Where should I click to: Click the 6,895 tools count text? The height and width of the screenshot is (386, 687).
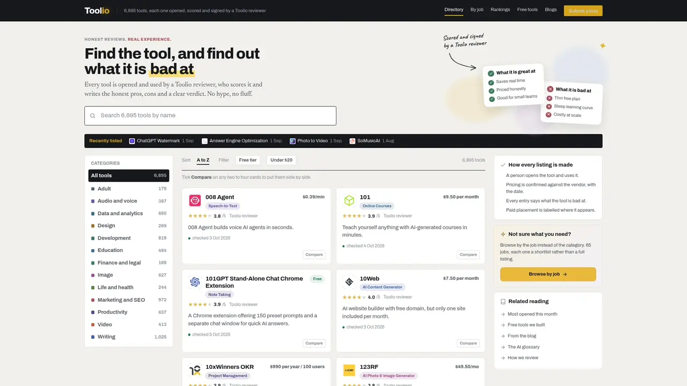(473, 160)
